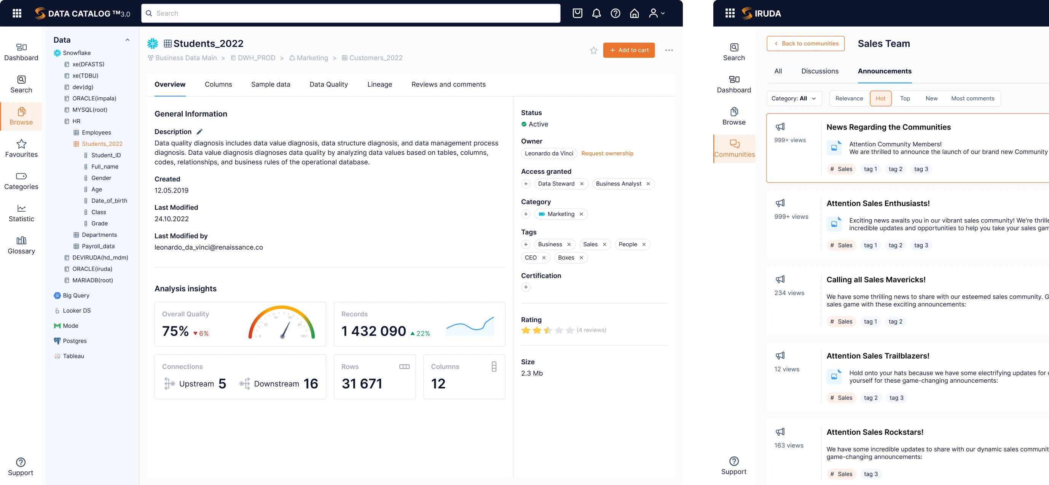Favorite Students_2022 with the star toggle
This screenshot has height=485, width=1049.
pos(593,50)
